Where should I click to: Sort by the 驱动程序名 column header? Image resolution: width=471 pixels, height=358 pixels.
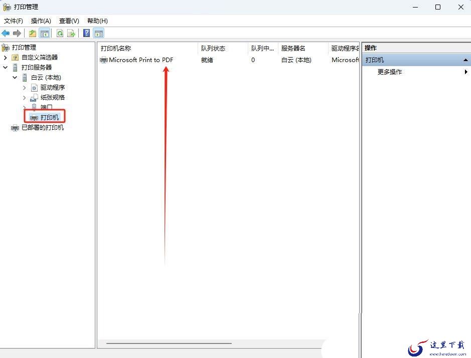(x=344, y=48)
